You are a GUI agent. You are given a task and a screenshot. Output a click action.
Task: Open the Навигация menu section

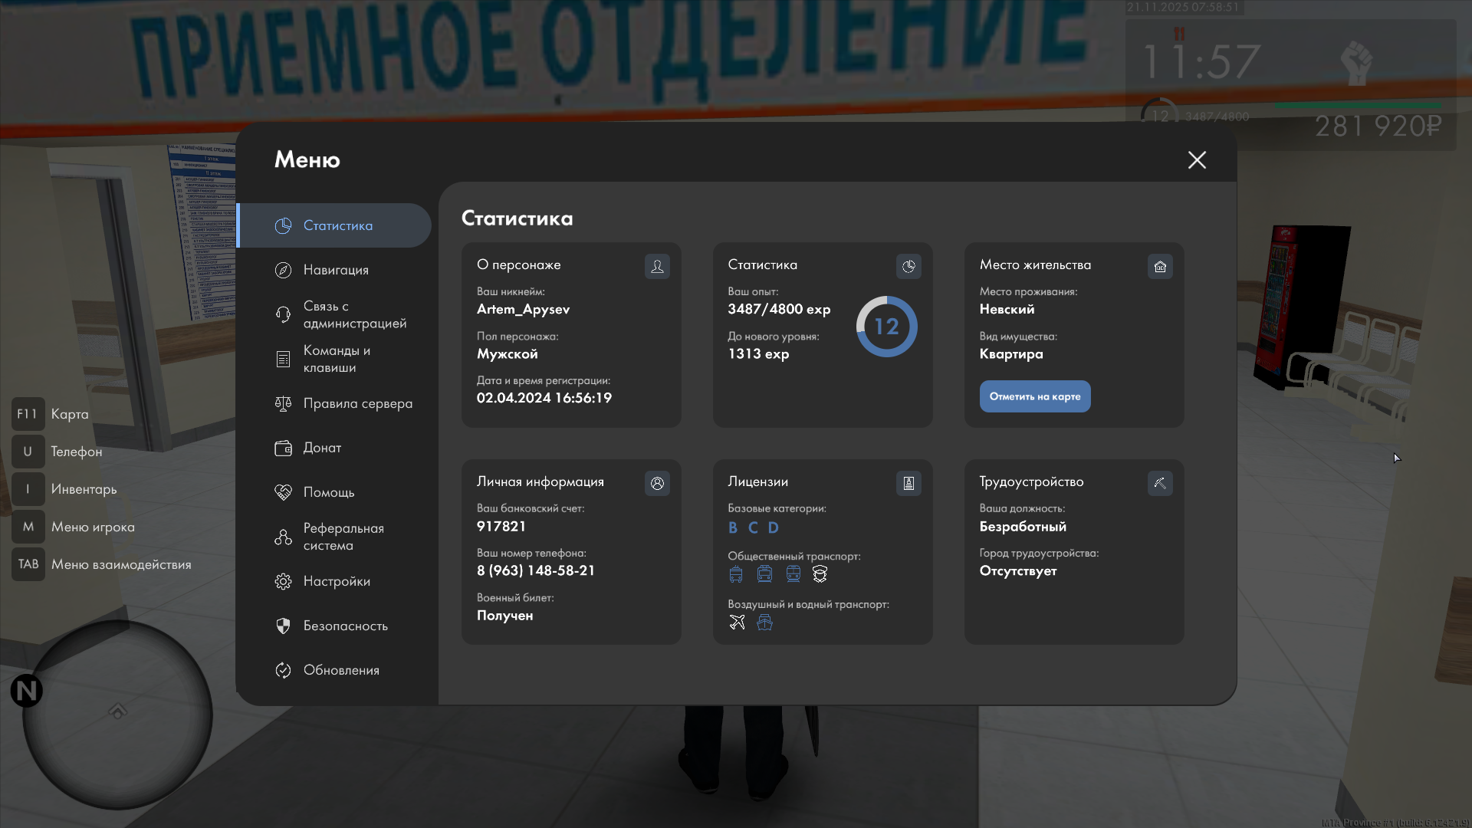(336, 270)
